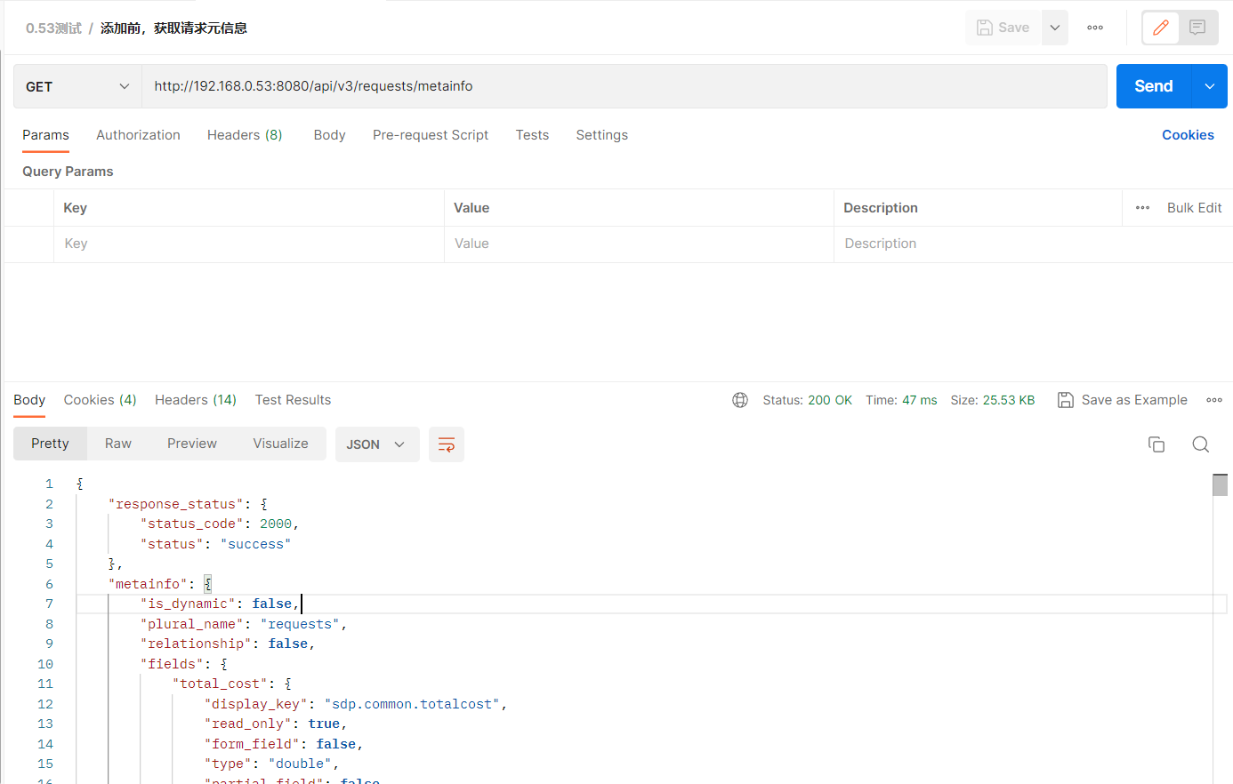Switch to edit mode pencil icon
1233x784 pixels.
1161,28
